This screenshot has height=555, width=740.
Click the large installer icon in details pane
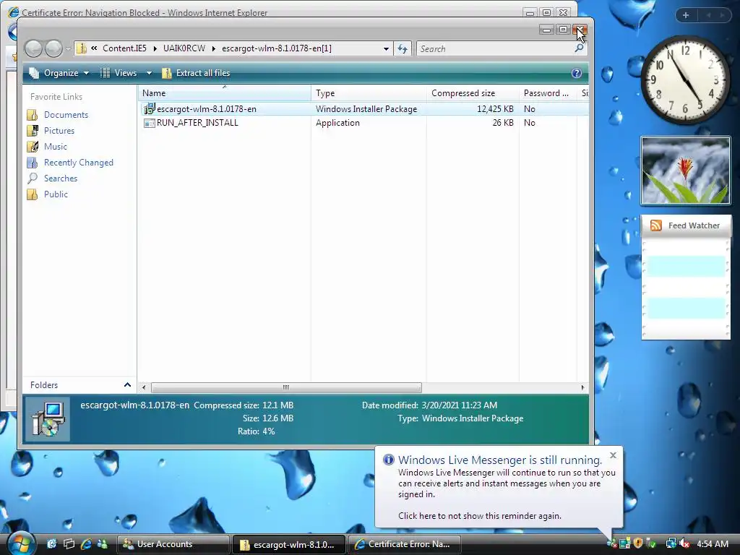(48, 419)
